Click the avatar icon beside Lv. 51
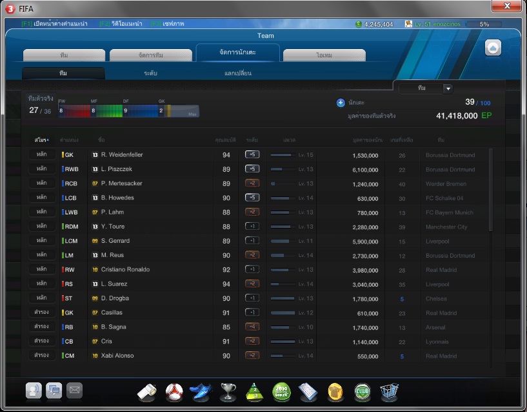The height and width of the screenshot is (412, 527). tap(408, 24)
